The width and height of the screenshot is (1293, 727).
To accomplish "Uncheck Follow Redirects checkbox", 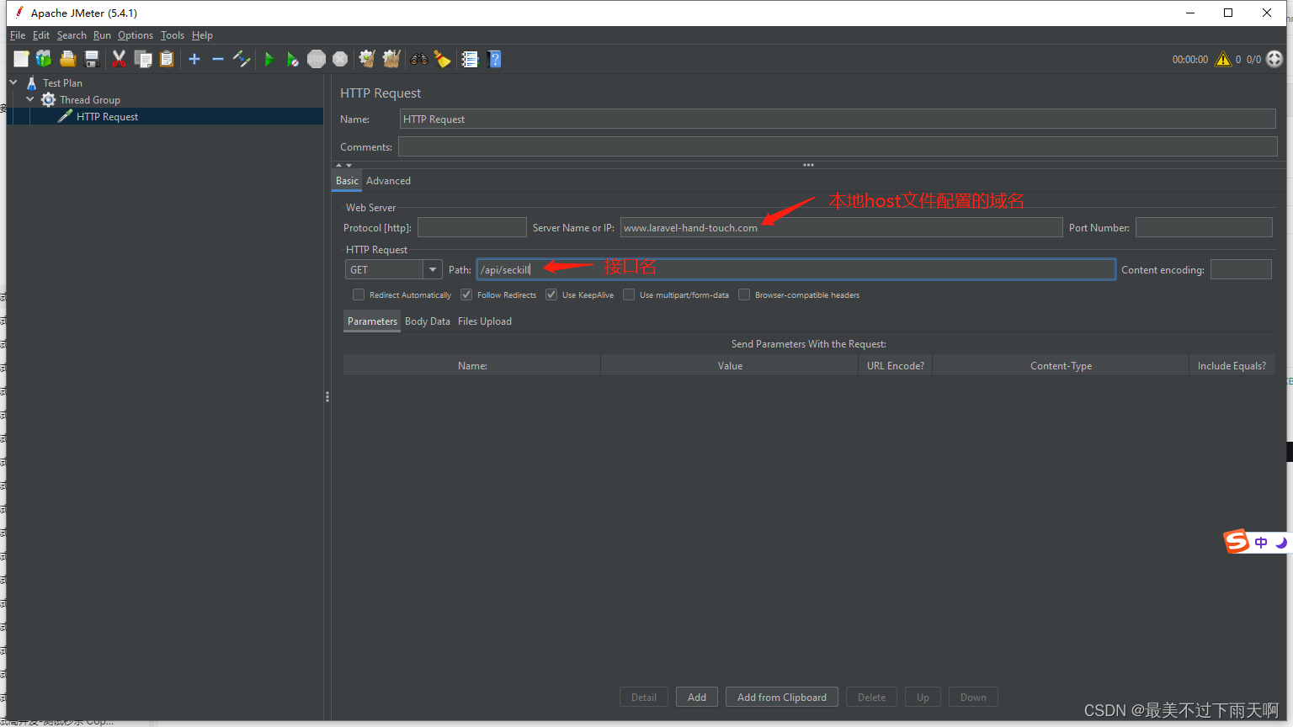I will [466, 295].
